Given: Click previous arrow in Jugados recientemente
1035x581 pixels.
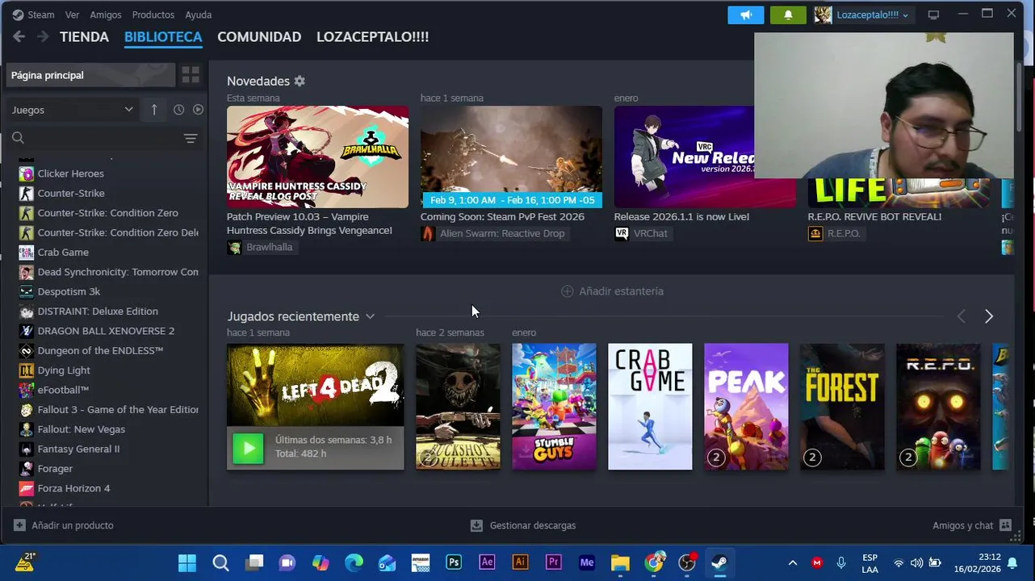Looking at the screenshot, I should coord(961,316).
